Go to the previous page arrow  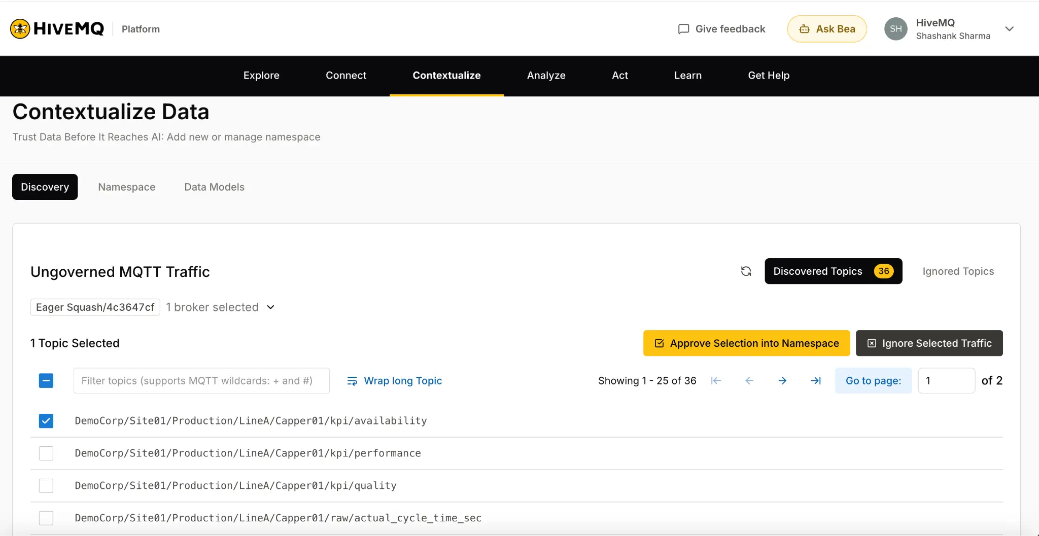[x=749, y=381]
